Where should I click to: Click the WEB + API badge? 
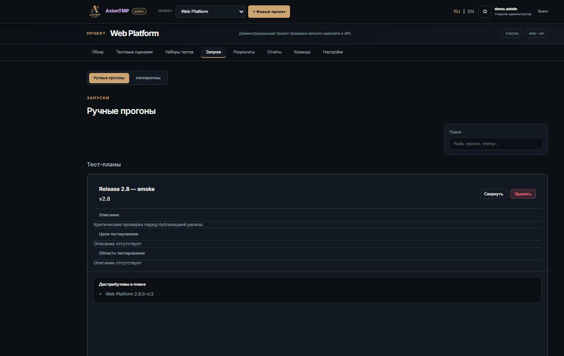536,33
